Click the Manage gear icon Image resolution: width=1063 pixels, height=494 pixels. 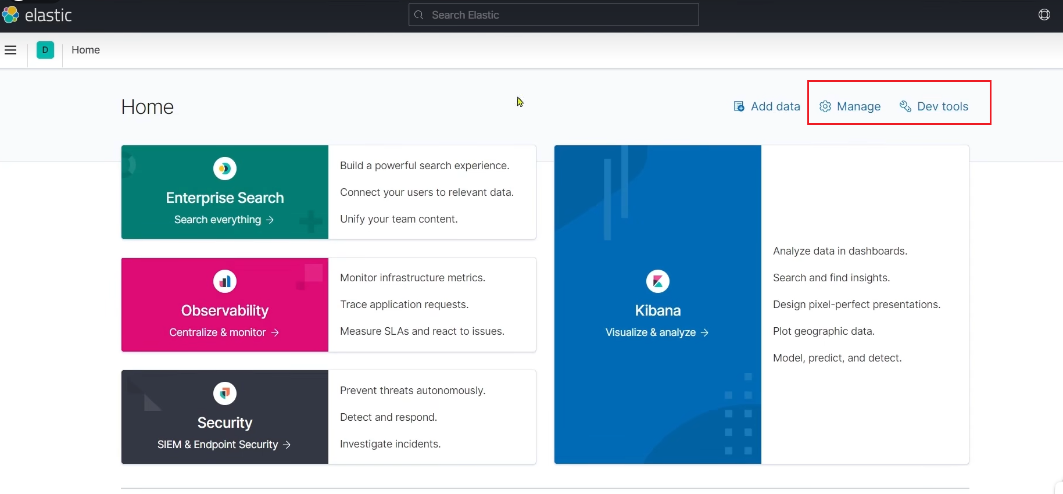(x=825, y=106)
